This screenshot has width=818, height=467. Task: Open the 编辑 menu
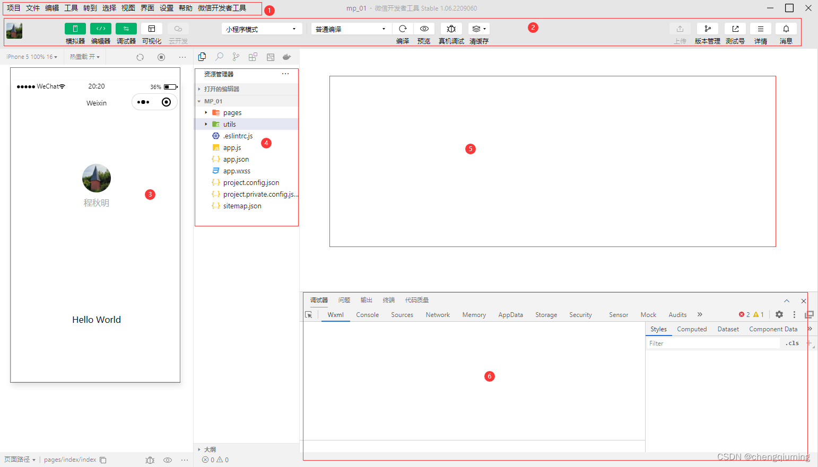click(x=52, y=8)
